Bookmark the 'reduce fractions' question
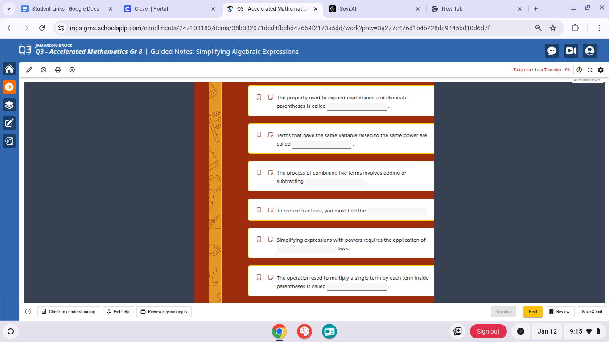The width and height of the screenshot is (609, 342). 259,210
